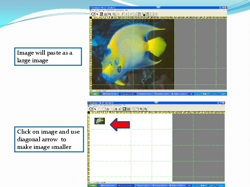The width and height of the screenshot is (250, 187).
Task: Click the zoom in magnifier in top Boardmaker toolbar
Action: pyautogui.click(x=110, y=14)
